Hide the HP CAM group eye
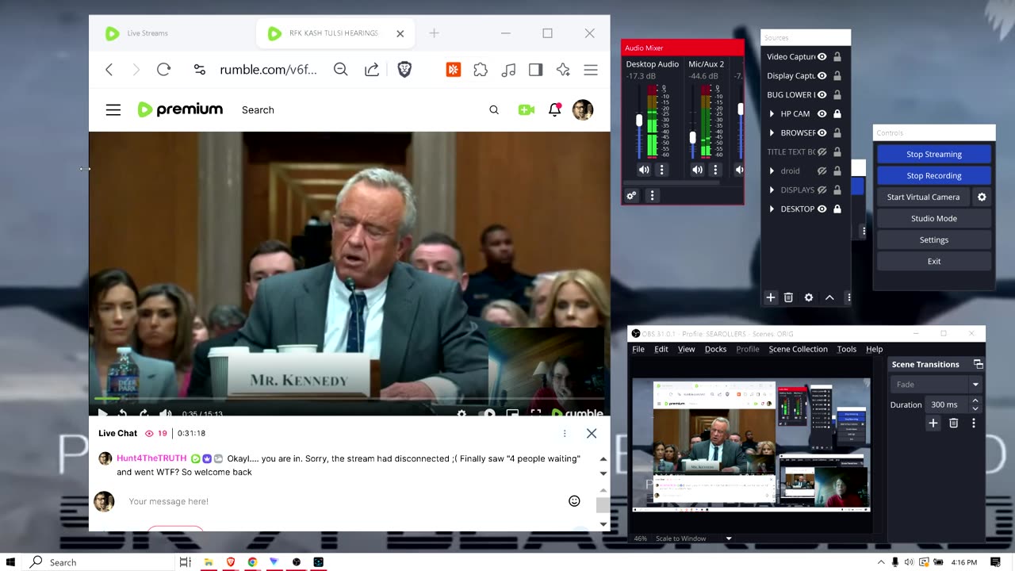This screenshot has height=571, width=1015. (822, 113)
